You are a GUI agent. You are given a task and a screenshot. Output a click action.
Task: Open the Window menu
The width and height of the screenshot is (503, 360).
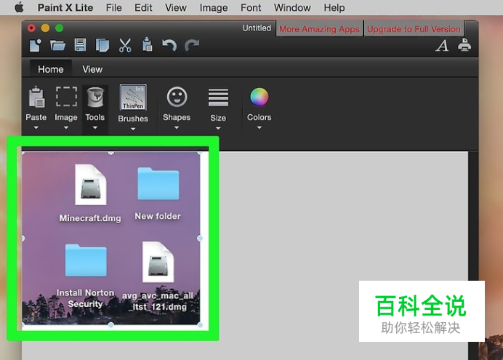[x=292, y=8]
